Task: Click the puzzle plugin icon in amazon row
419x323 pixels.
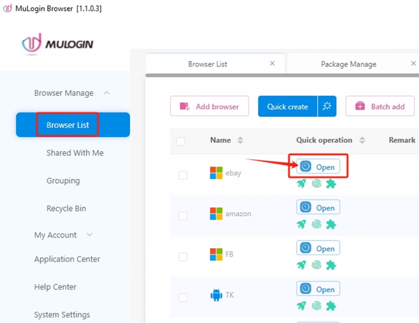Action: pyautogui.click(x=331, y=224)
